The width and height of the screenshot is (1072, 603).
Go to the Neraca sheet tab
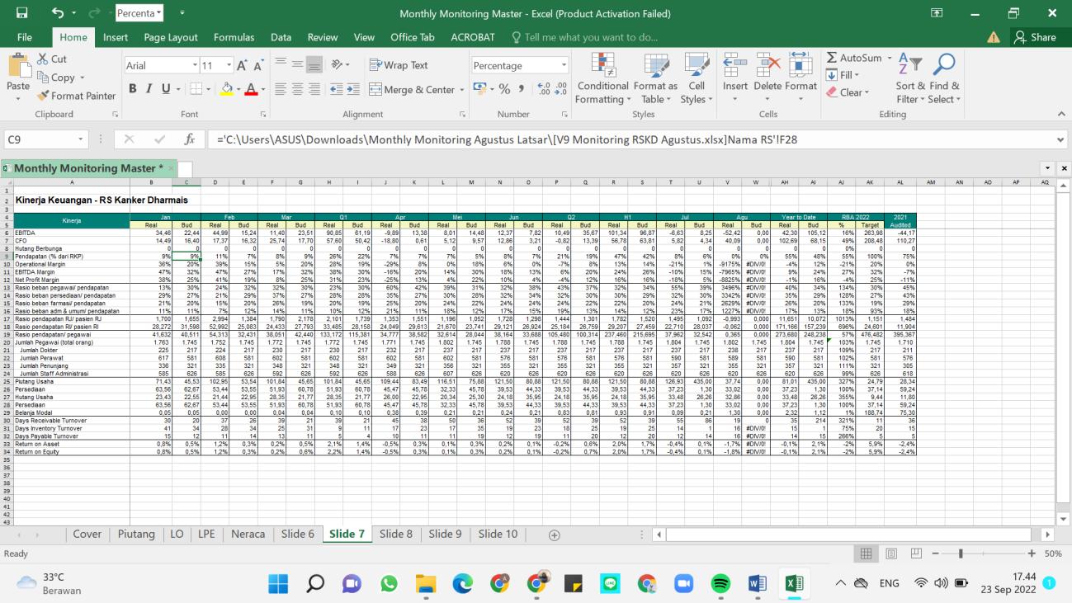point(248,534)
